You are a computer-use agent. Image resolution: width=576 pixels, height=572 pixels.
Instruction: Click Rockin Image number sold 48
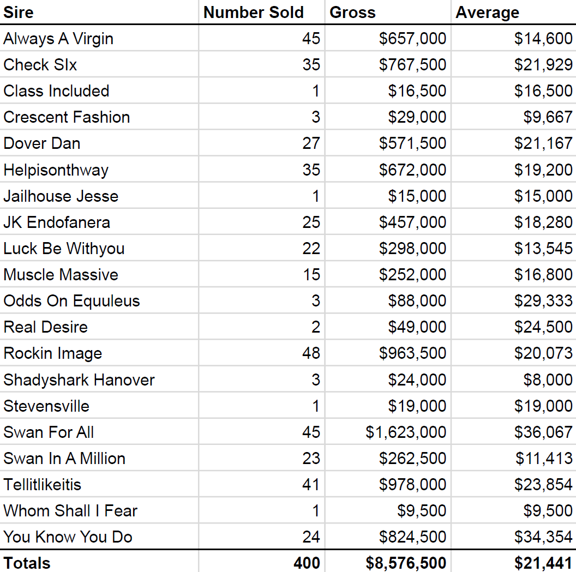262,353
